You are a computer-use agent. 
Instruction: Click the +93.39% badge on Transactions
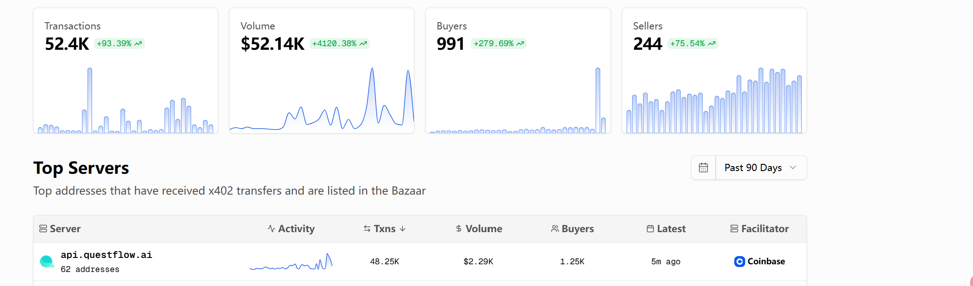coord(119,43)
